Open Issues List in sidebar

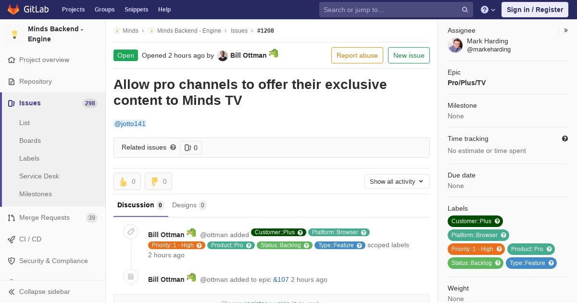pos(25,123)
